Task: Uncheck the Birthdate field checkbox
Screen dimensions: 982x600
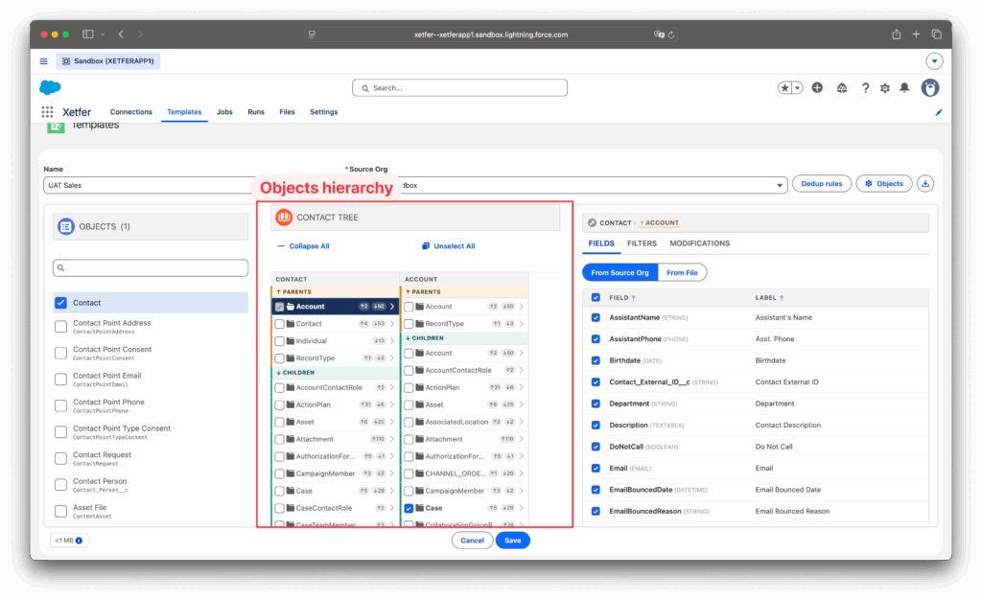Action: pyautogui.click(x=596, y=361)
